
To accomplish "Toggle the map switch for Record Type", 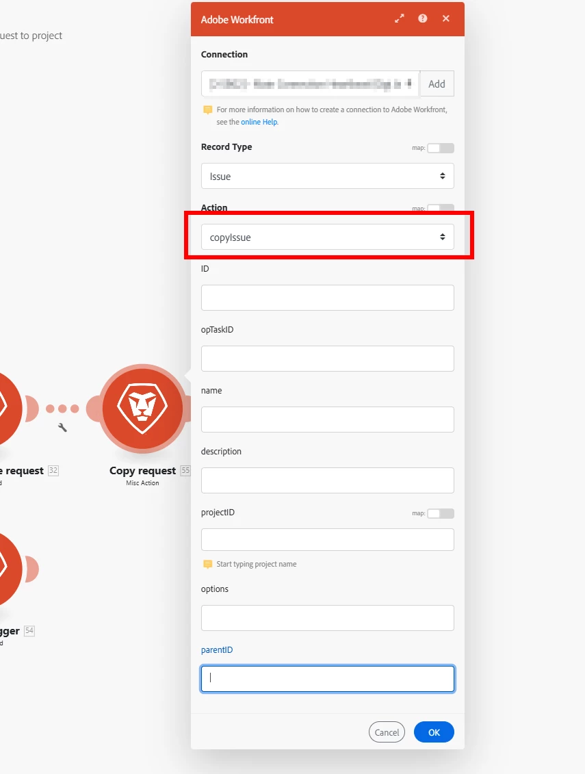I will point(441,148).
